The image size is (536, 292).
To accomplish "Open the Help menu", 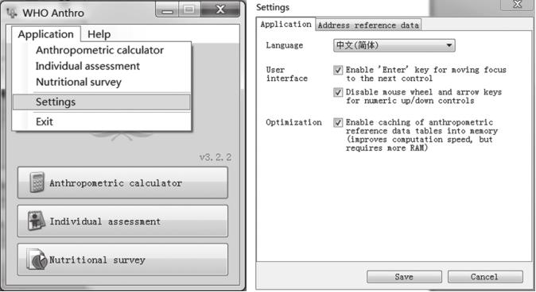I will tap(99, 34).
